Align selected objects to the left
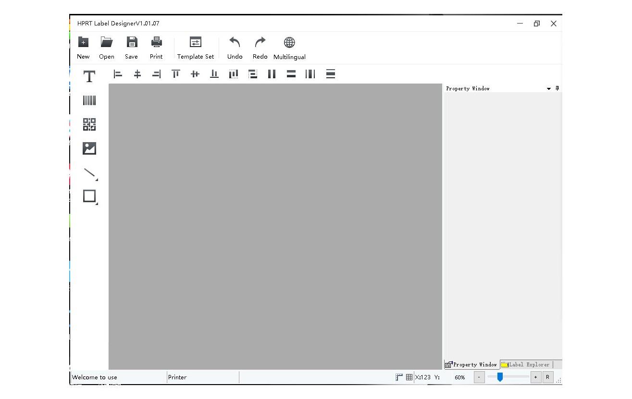This screenshot has height=399, width=632. pos(118,74)
